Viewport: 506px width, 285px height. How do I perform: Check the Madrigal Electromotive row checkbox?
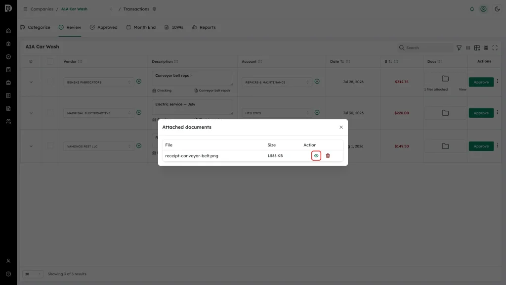click(x=50, y=112)
